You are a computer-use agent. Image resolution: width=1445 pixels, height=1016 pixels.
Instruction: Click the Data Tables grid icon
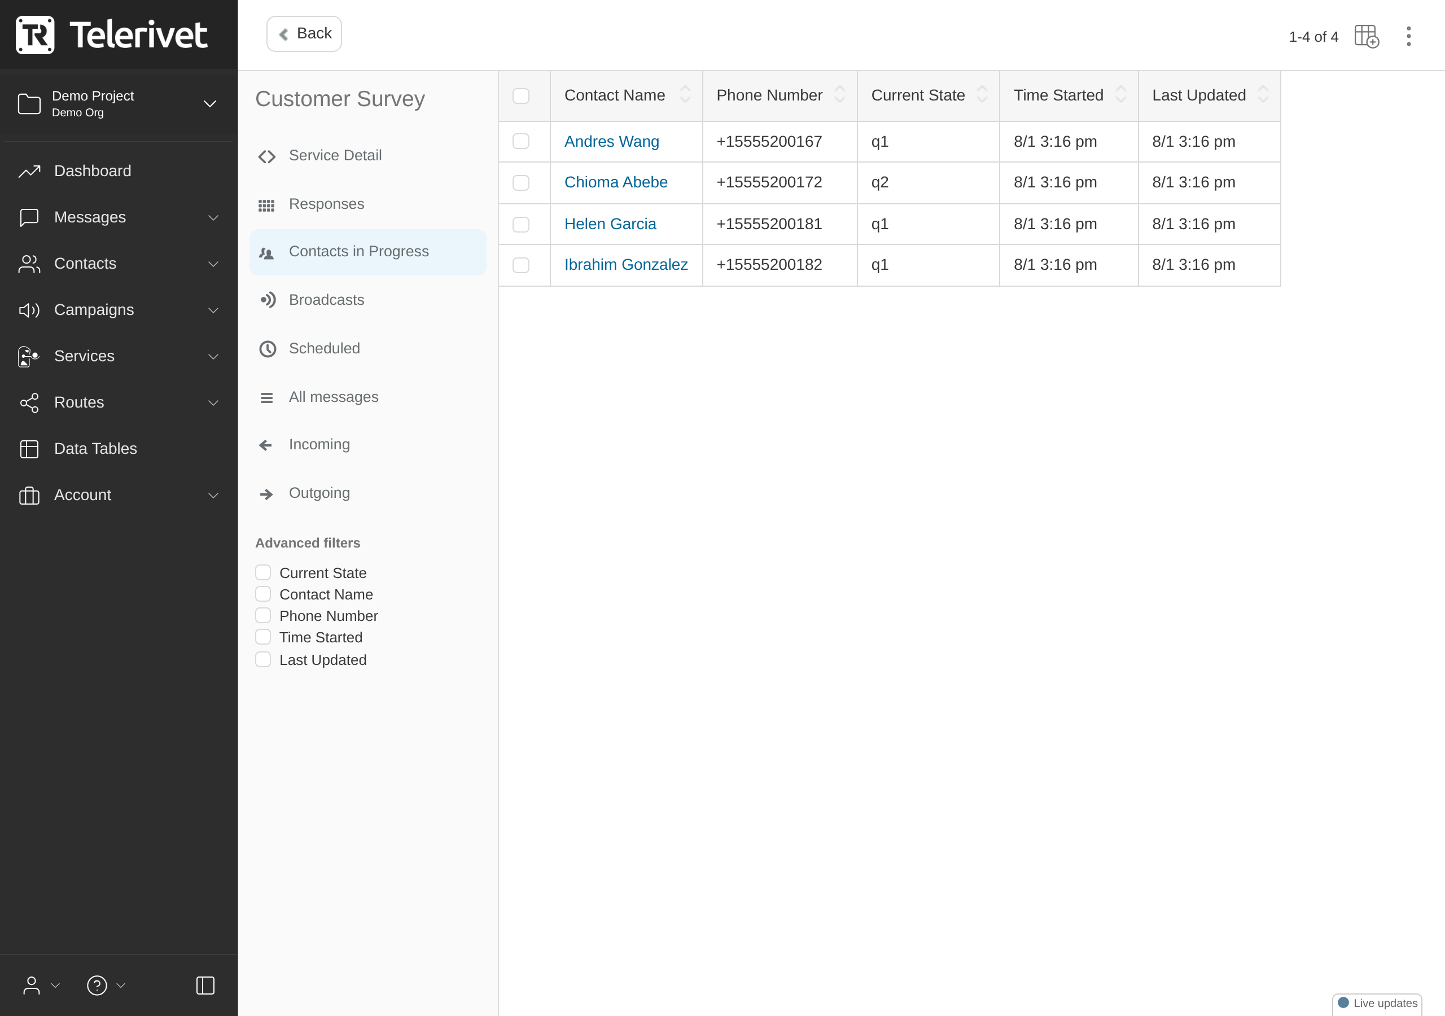(29, 449)
